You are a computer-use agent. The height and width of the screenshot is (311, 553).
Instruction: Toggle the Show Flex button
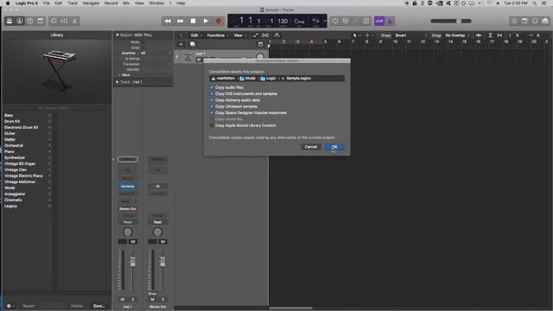265,35
